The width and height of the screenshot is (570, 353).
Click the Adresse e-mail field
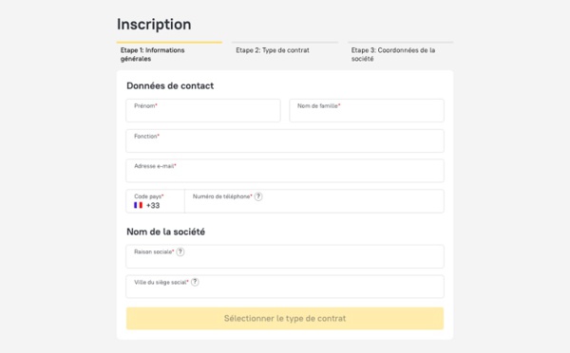(x=285, y=171)
